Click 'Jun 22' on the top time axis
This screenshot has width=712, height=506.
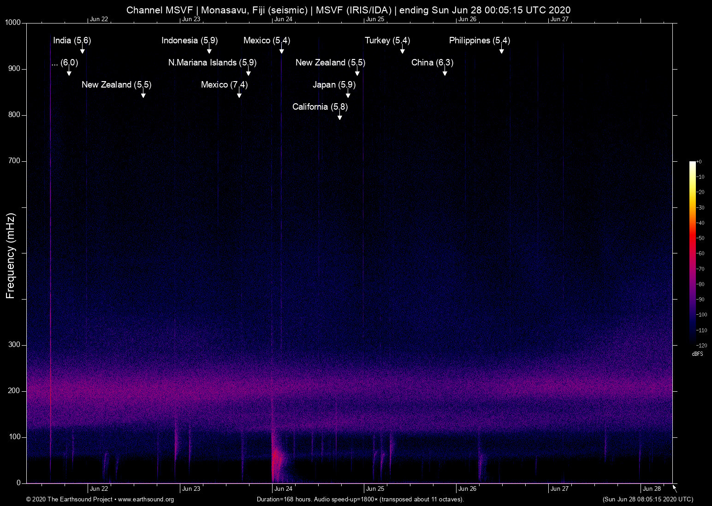(x=99, y=19)
